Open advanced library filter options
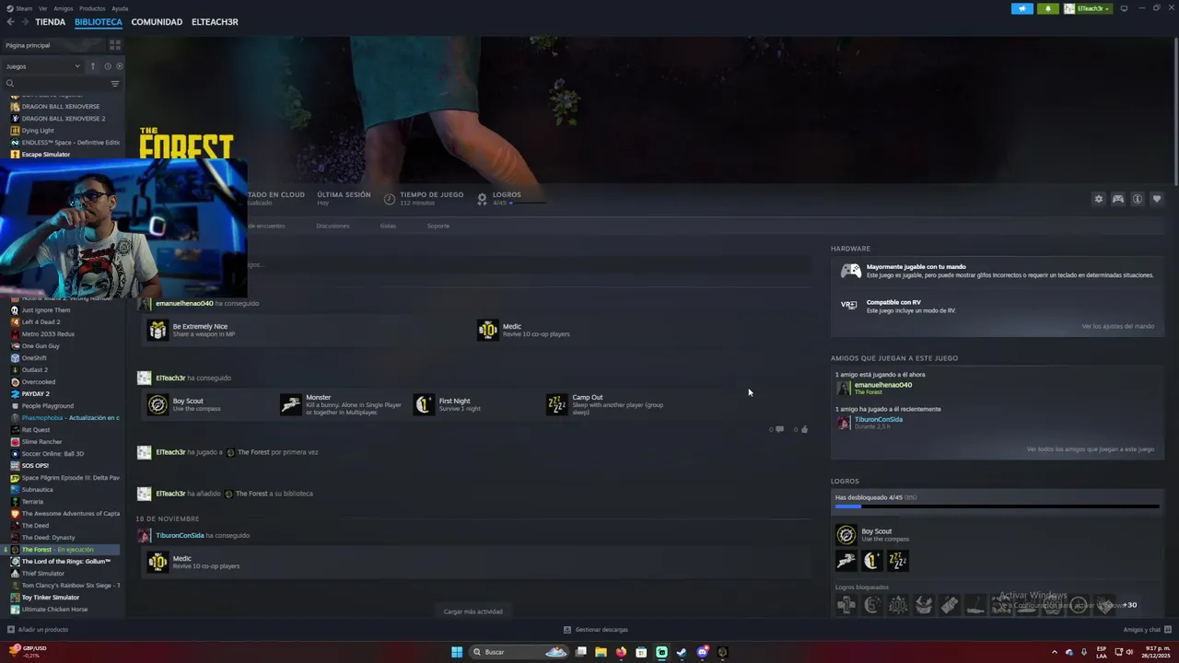Screen dimensions: 1179x663 (x=115, y=84)
